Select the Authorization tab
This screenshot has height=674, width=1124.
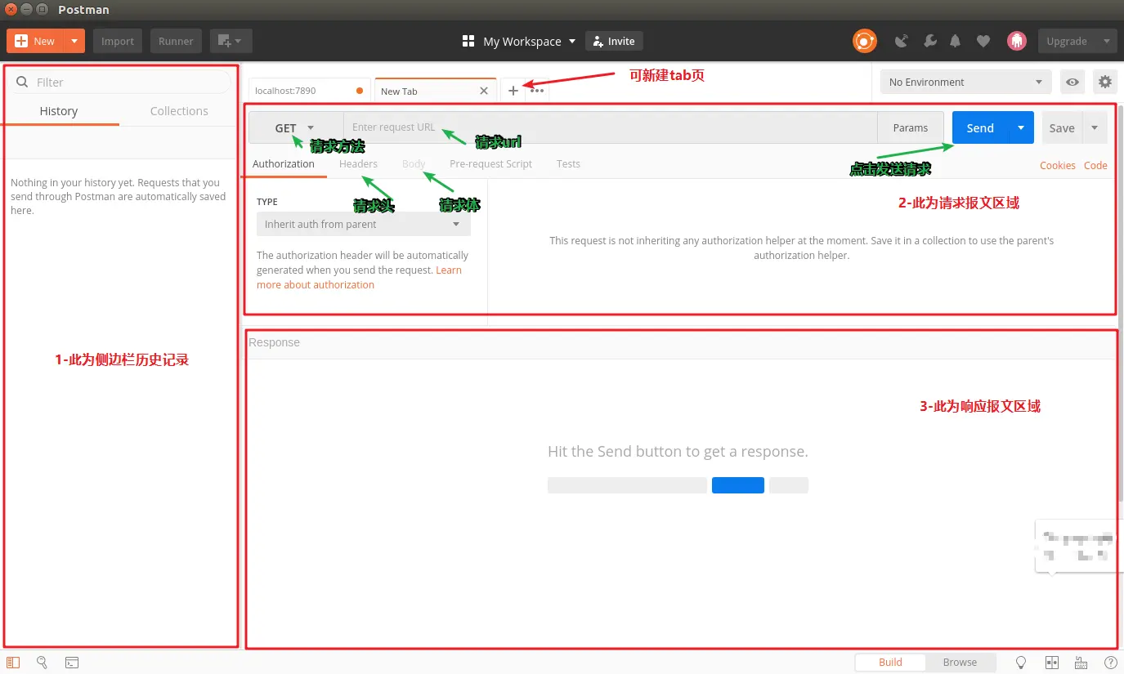(x=284, y=164)
